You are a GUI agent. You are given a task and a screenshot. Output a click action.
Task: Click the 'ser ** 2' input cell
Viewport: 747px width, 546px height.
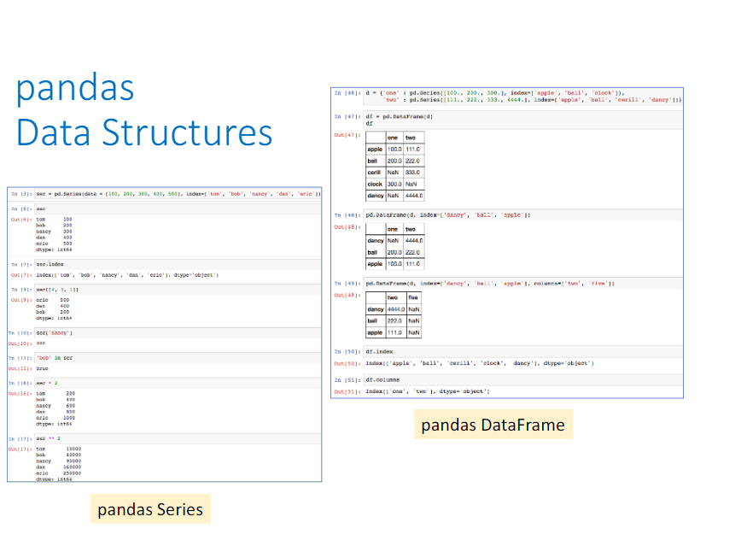click(x=178, y=438)
